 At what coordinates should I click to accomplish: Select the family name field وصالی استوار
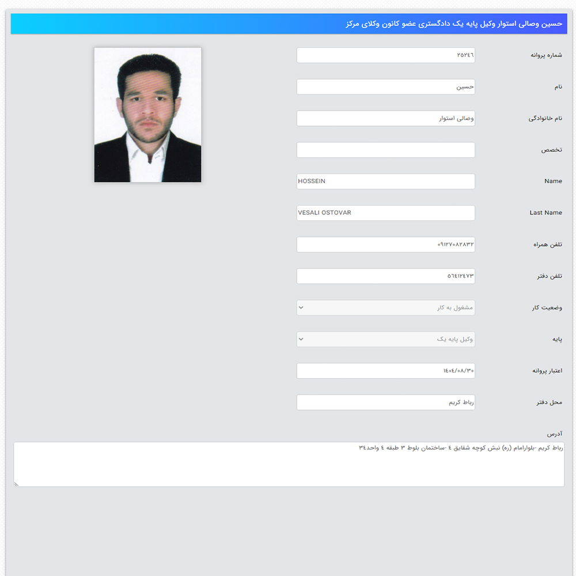point(386,118)
